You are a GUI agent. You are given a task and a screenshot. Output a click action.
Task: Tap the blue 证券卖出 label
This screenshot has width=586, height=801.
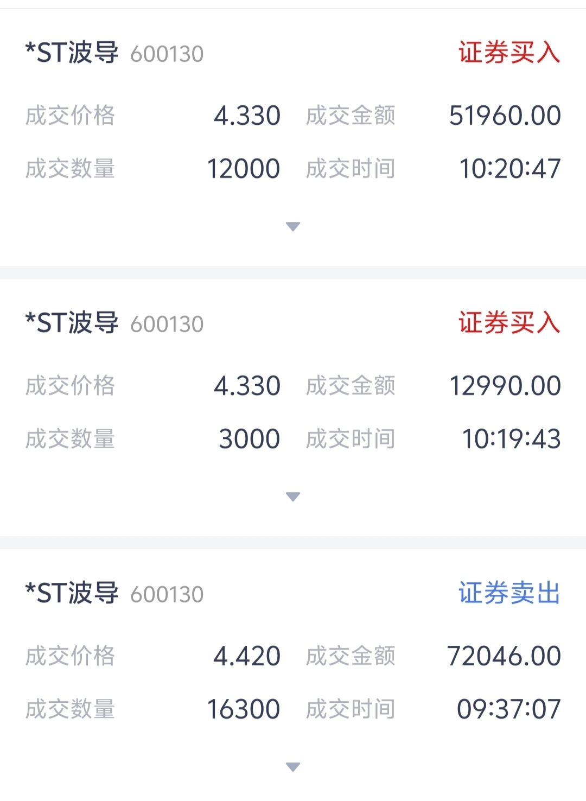click(x=509, y=593)
